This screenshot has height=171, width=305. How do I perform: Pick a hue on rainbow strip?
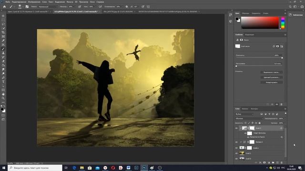pos(283,23)
